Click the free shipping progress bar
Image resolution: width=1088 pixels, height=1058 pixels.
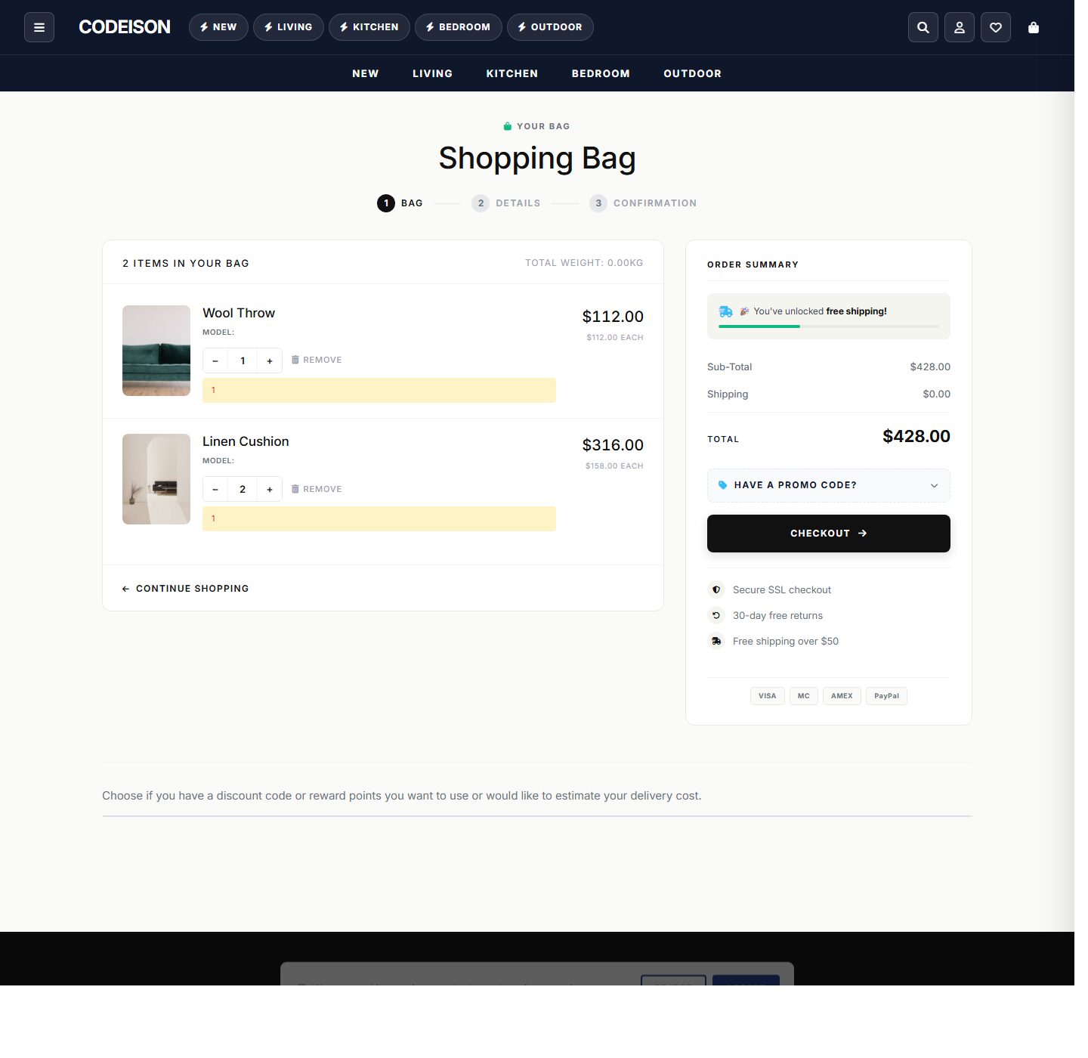click(828, 326)
